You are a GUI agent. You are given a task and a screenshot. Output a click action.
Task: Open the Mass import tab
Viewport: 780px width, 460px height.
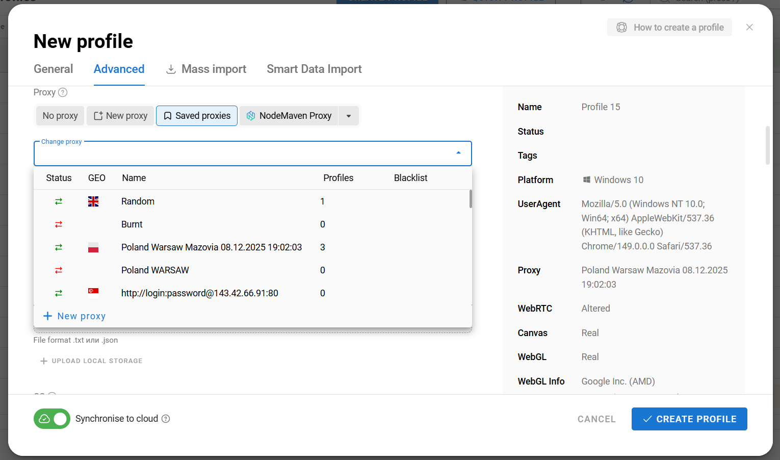pos(206,69)
